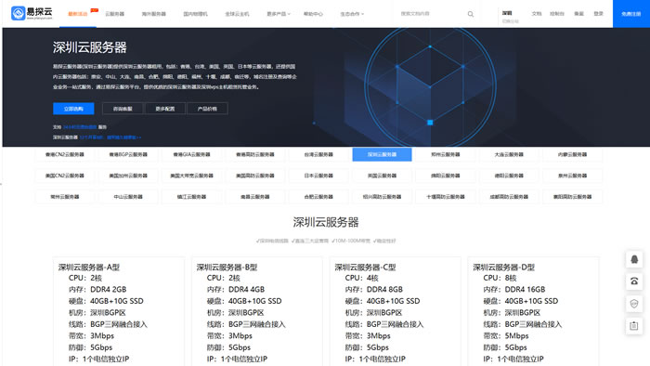Select the 香港CN2云服务器 tab
The image size is (650, 366).
(65, 154)
